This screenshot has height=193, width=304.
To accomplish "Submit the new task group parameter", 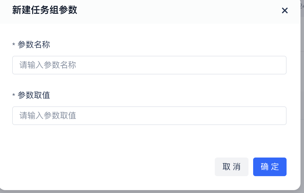I will [x=270, y=167].
